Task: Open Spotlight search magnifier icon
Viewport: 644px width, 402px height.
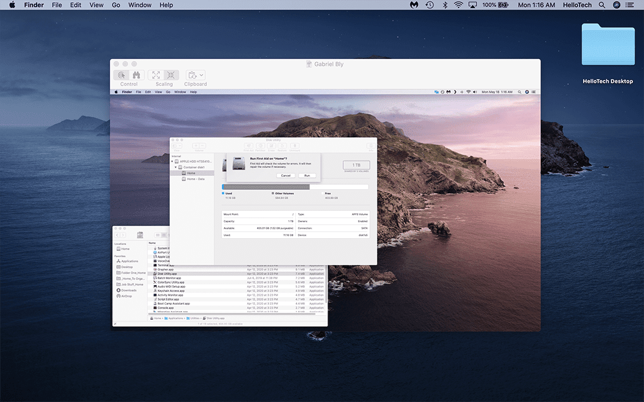Action: click(x=602, y=5)
